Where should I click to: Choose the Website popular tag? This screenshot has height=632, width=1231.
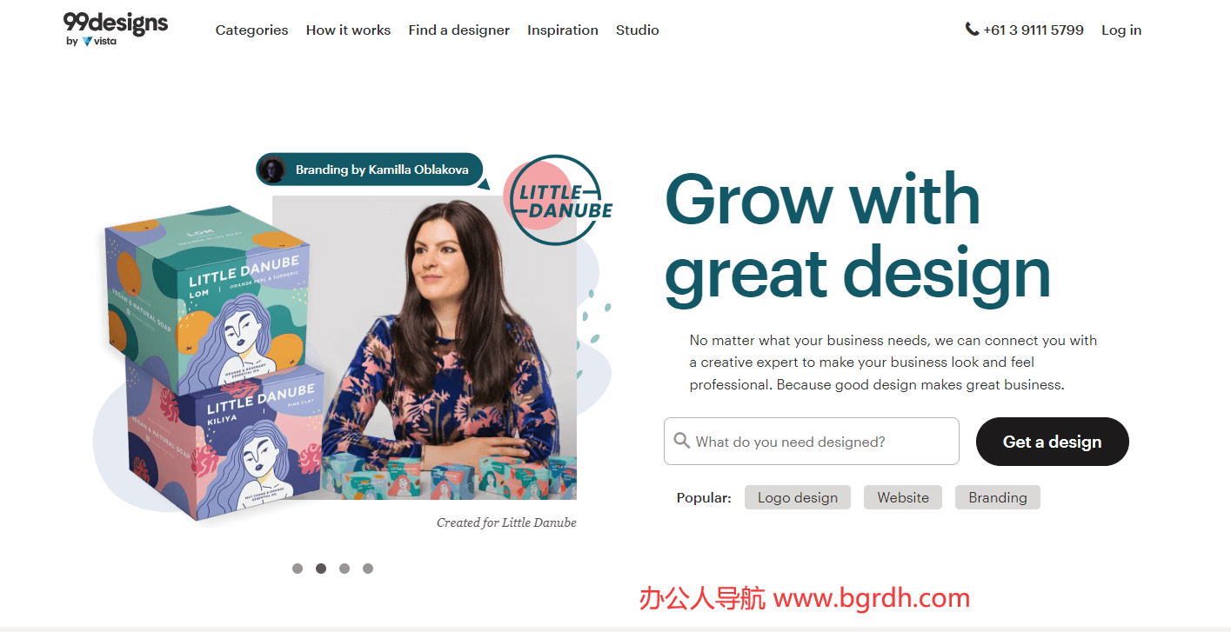point(902,497)
